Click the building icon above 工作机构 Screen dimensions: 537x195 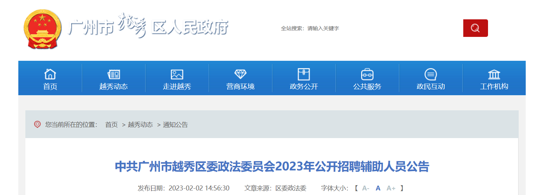[494, 74]
